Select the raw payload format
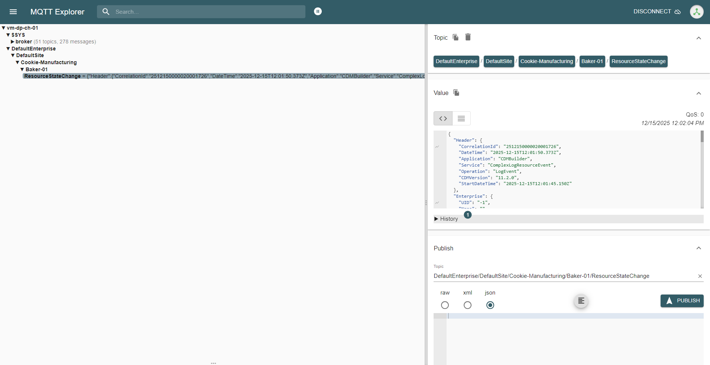 click(x=445, y=305)
